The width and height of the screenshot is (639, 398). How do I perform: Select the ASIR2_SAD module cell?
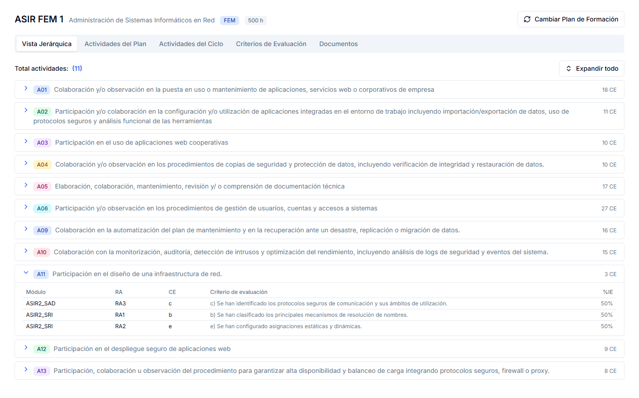pos(41,304)
